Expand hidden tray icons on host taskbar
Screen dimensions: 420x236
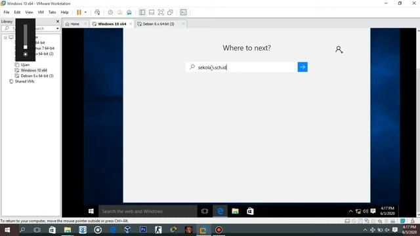click(x=365, y=230)
